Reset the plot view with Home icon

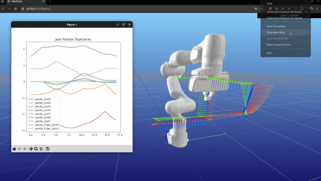pos(14,149)
